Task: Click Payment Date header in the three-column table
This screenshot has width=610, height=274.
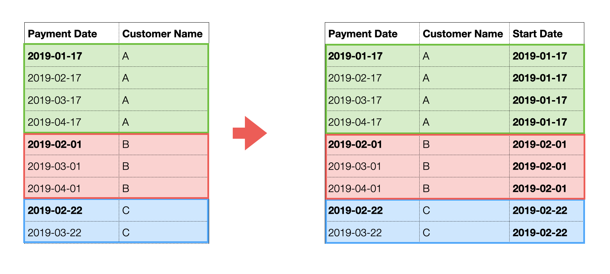Action: (x=363, y=34)
